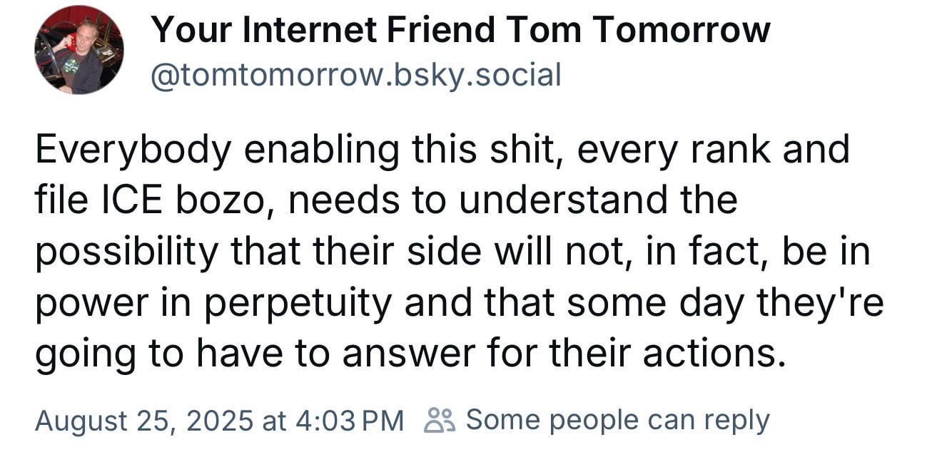Click the two-people reply restriction icon
This screenshot has height=452, width=942.
pyautogui.click(x=440, y=420)
